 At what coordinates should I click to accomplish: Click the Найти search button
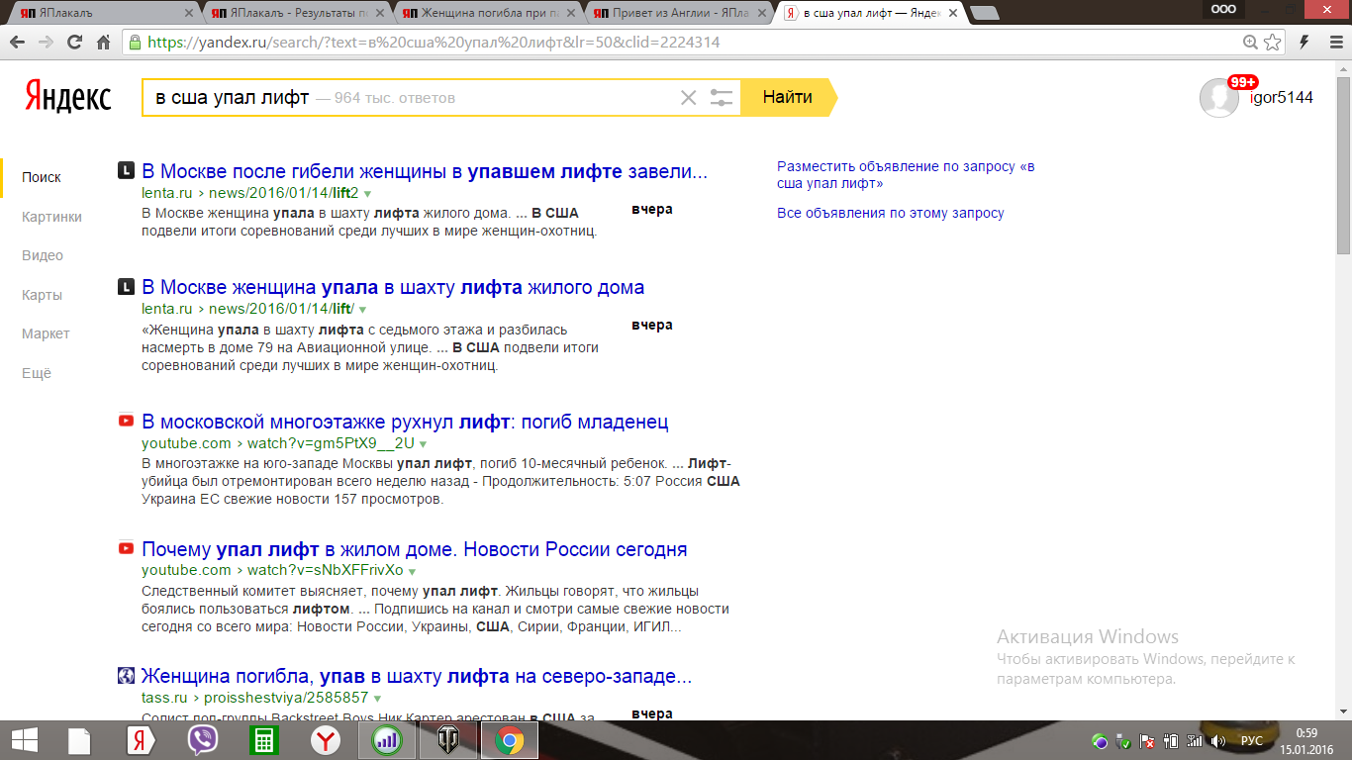(x=787, y=97)
